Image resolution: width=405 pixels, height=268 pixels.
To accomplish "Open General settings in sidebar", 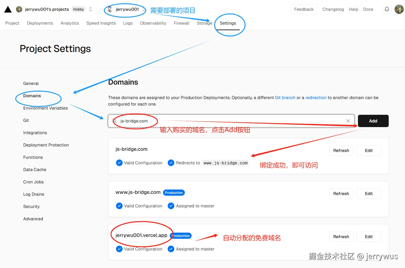I will coord(31,83).
